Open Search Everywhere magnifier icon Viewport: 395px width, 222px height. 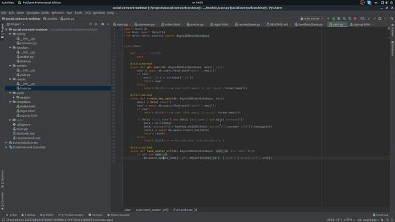click(392, 18)
